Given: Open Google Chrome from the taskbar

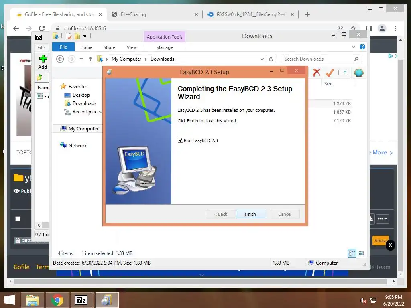Looking at the screenshot, I should coord(57,300).
